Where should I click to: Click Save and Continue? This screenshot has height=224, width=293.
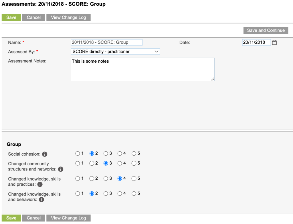point(266,30)
